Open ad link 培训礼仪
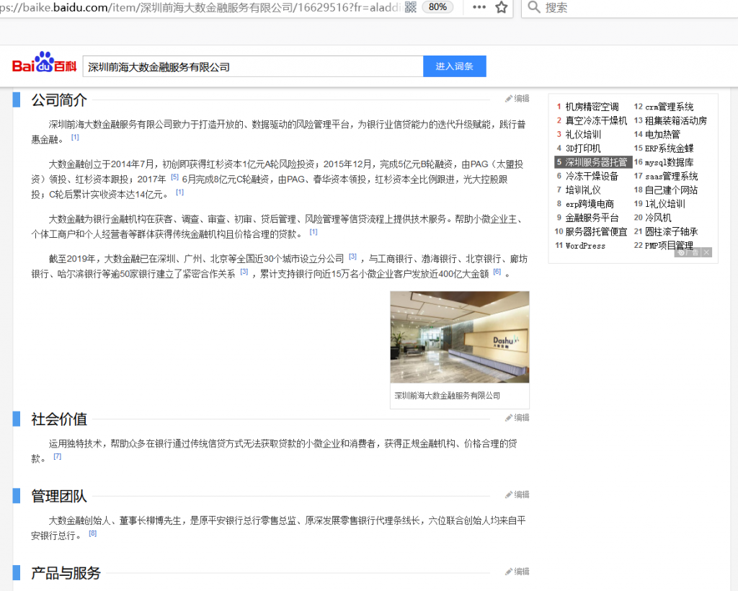The height and width of the screenshot is (591, 738). [x=582, y=190]
